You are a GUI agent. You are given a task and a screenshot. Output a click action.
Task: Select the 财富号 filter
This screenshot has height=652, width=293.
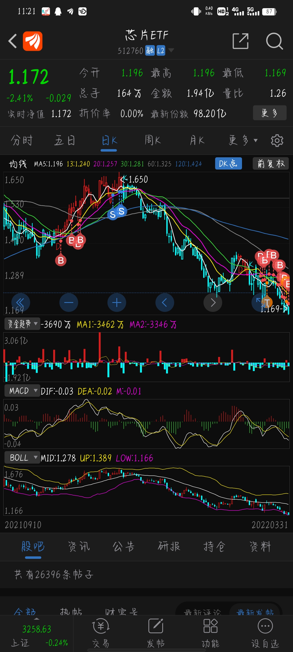point(122,612)
